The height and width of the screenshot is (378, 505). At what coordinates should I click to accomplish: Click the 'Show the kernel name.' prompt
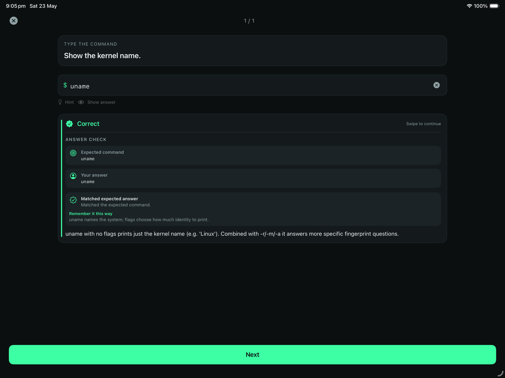[x=102, y=56]
